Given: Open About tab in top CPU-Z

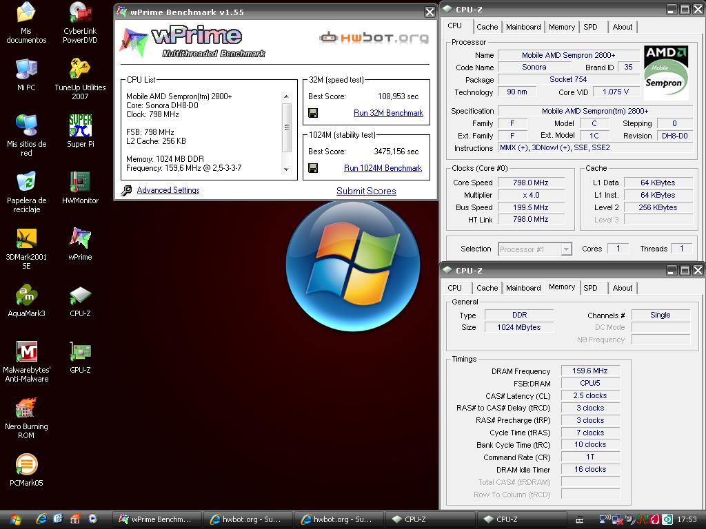Looking at the screenshot, I should point(623,27).
